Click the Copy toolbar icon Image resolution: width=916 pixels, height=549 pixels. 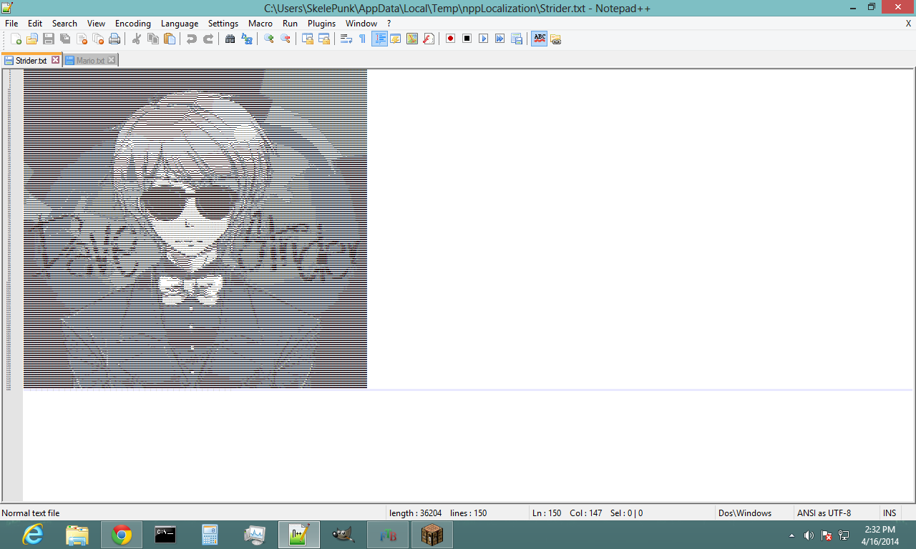pos(152,39)
